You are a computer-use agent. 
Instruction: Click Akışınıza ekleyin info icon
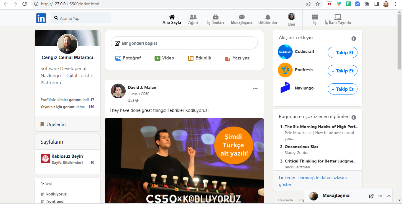[x=354, y=39]
